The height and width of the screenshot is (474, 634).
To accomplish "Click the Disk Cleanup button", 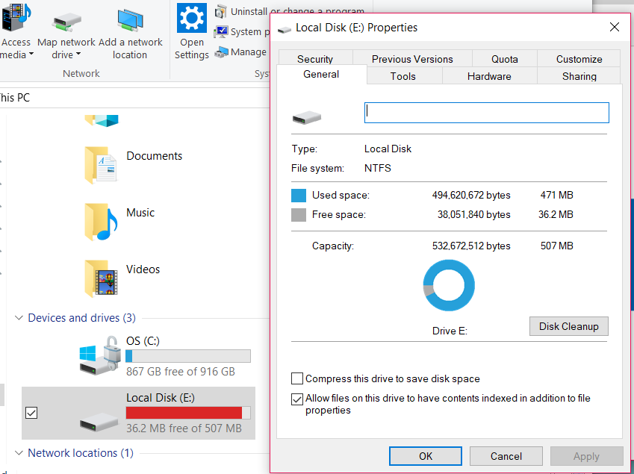I will [x=569, y=326].
